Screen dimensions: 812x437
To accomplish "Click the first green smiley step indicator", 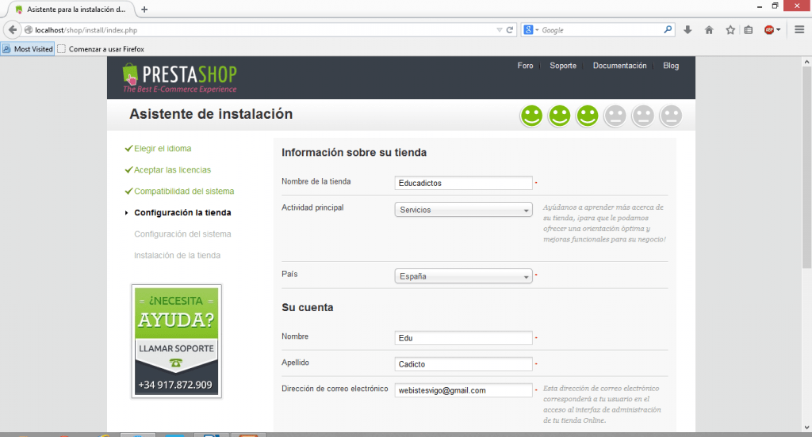I will click(531, 116).
